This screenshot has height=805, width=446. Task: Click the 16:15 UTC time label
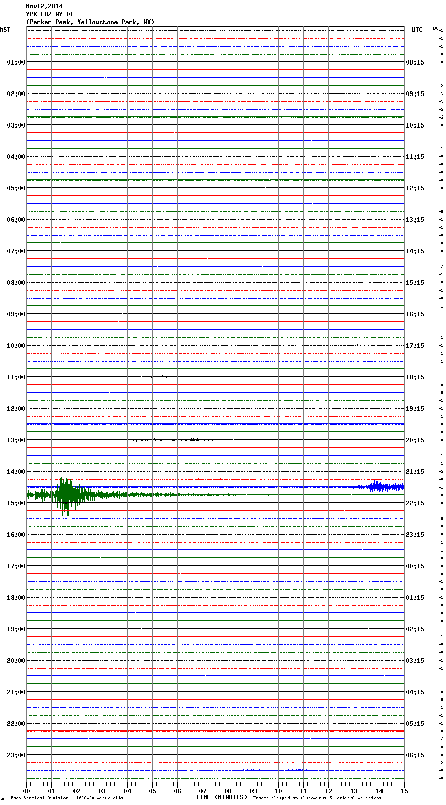pyautogui.click(x=415, y=314)
